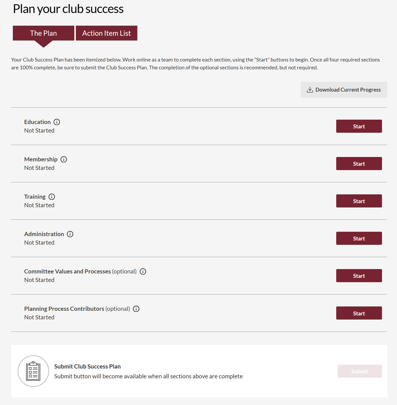This screenshot has width=397, height=405.
Task: Start Planning Process Contributors section
Action: coord(359,313)
